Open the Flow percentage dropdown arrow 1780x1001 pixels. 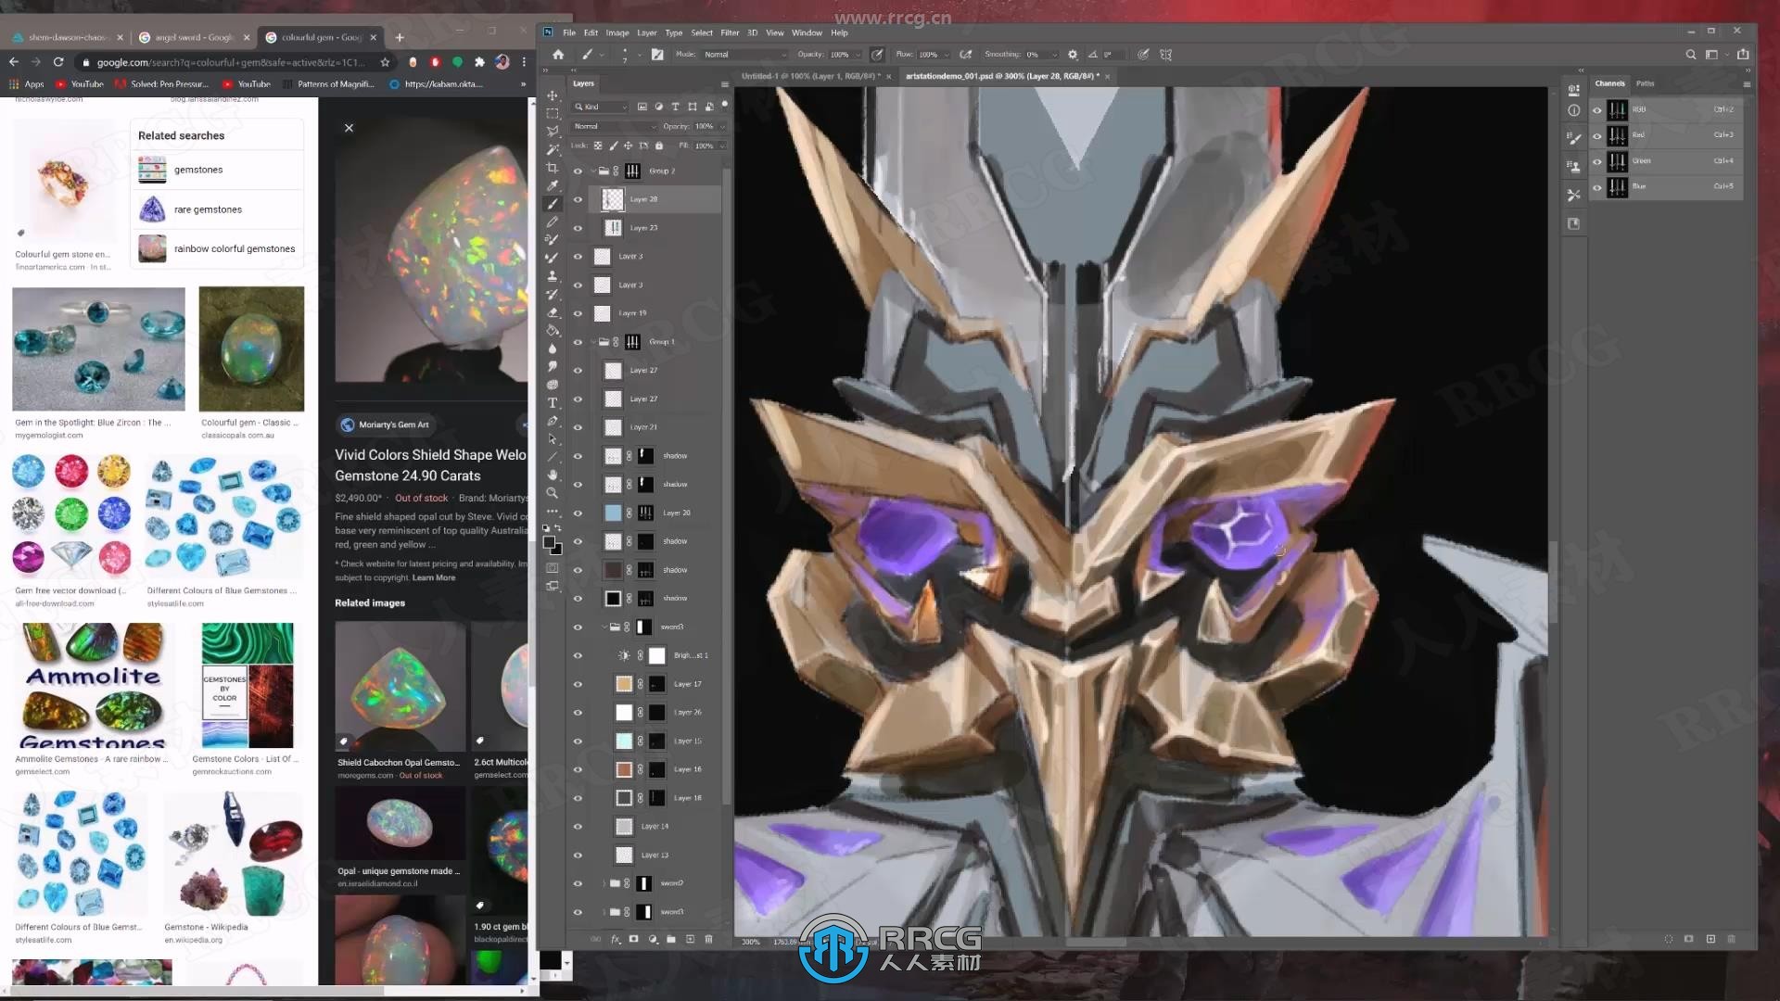pos(947,55)
